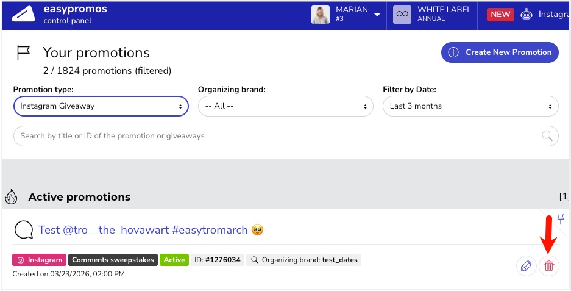Screen dimensions: 571x291
Task: Click the red NEW badge
Action: 500,15
